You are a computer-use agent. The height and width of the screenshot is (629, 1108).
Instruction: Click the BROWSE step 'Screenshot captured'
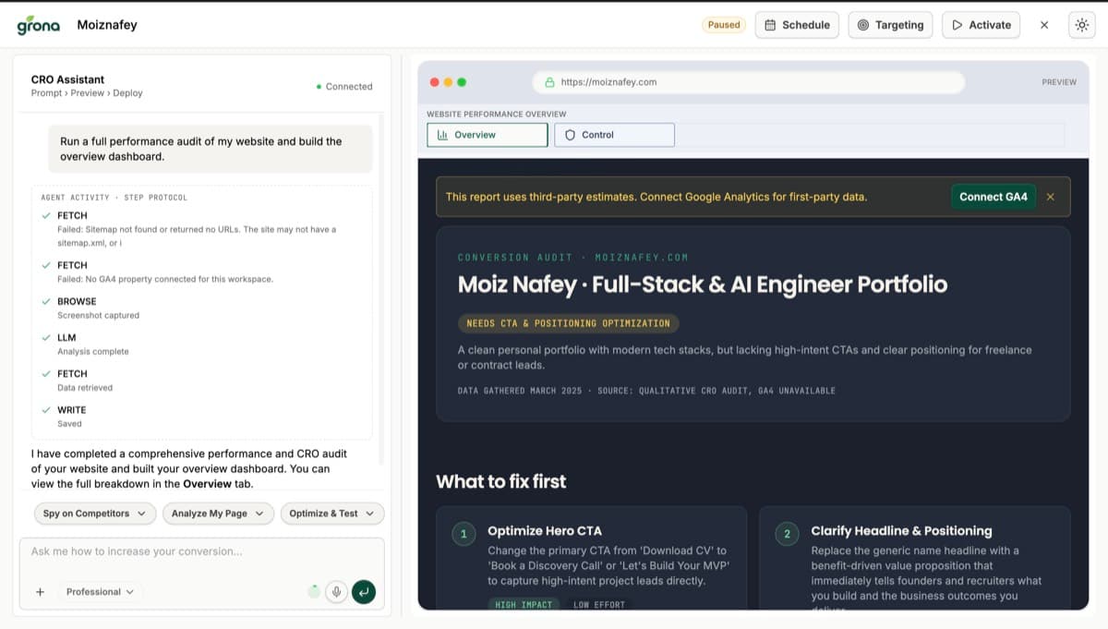coord(98,308)
